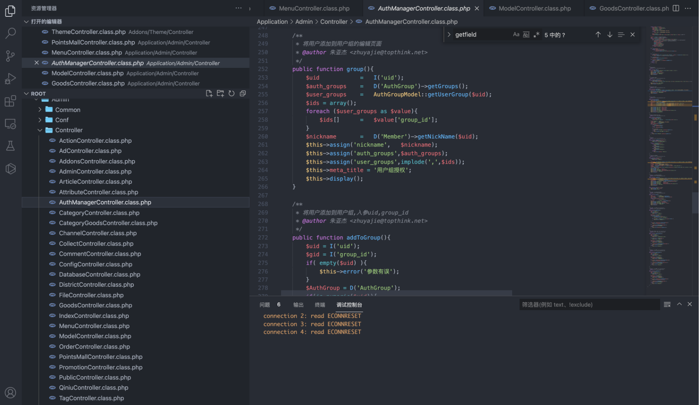The height and width of the screenshot is (405, 700).
Task: Collapse the Controller folder
Action: pos(69,130)
